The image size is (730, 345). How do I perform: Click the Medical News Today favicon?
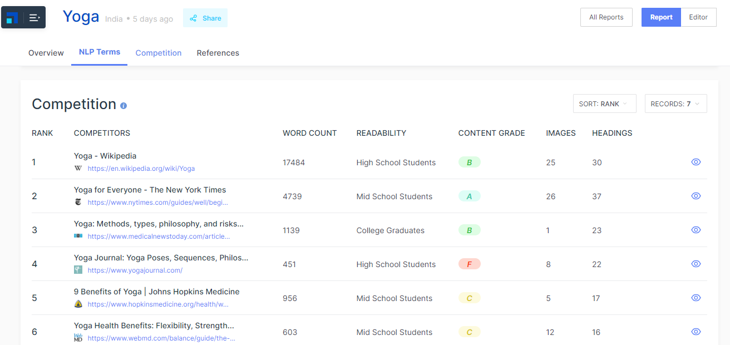(x=78, y=236)
